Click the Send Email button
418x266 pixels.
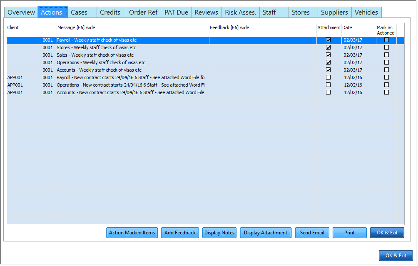(312, 233)
